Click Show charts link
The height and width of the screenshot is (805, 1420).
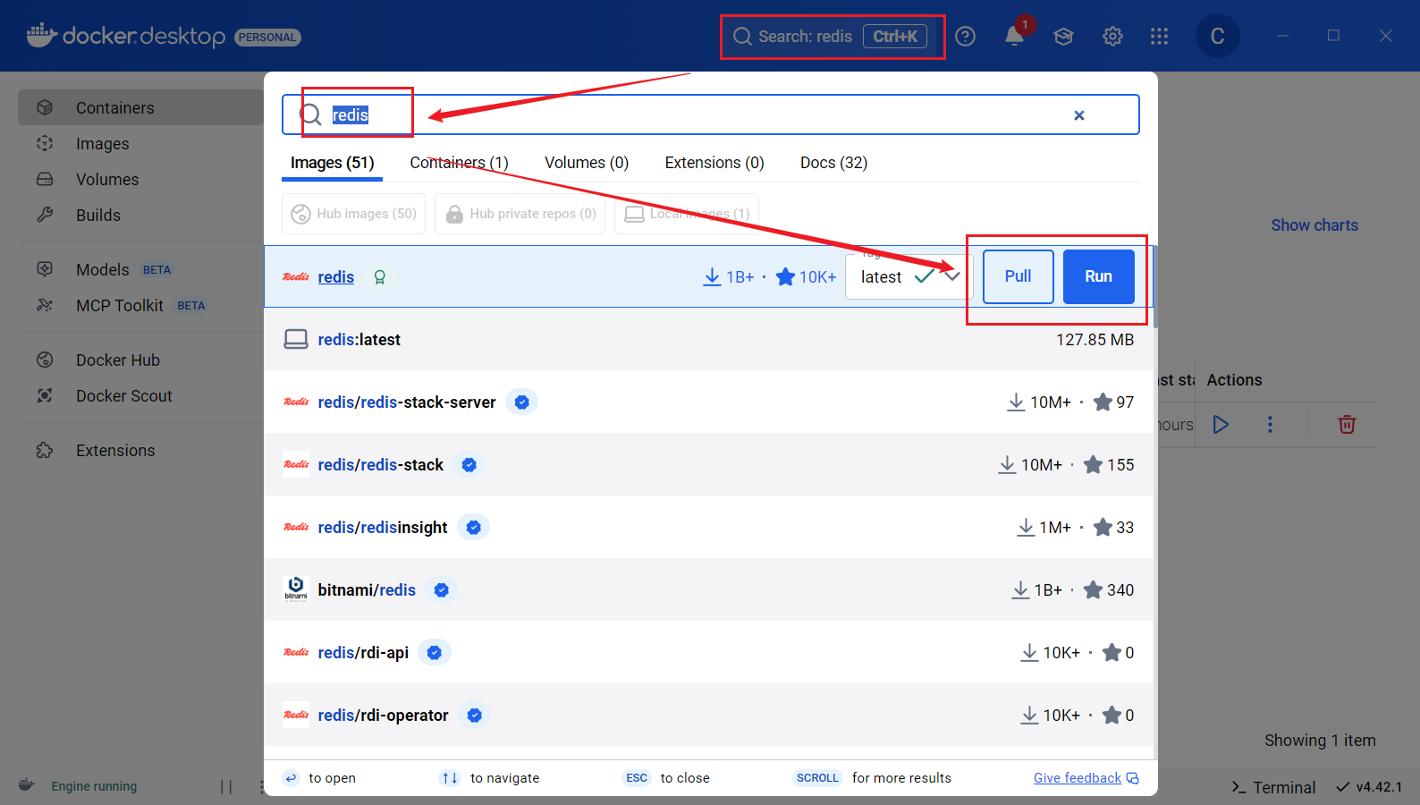click(1314, 225)
